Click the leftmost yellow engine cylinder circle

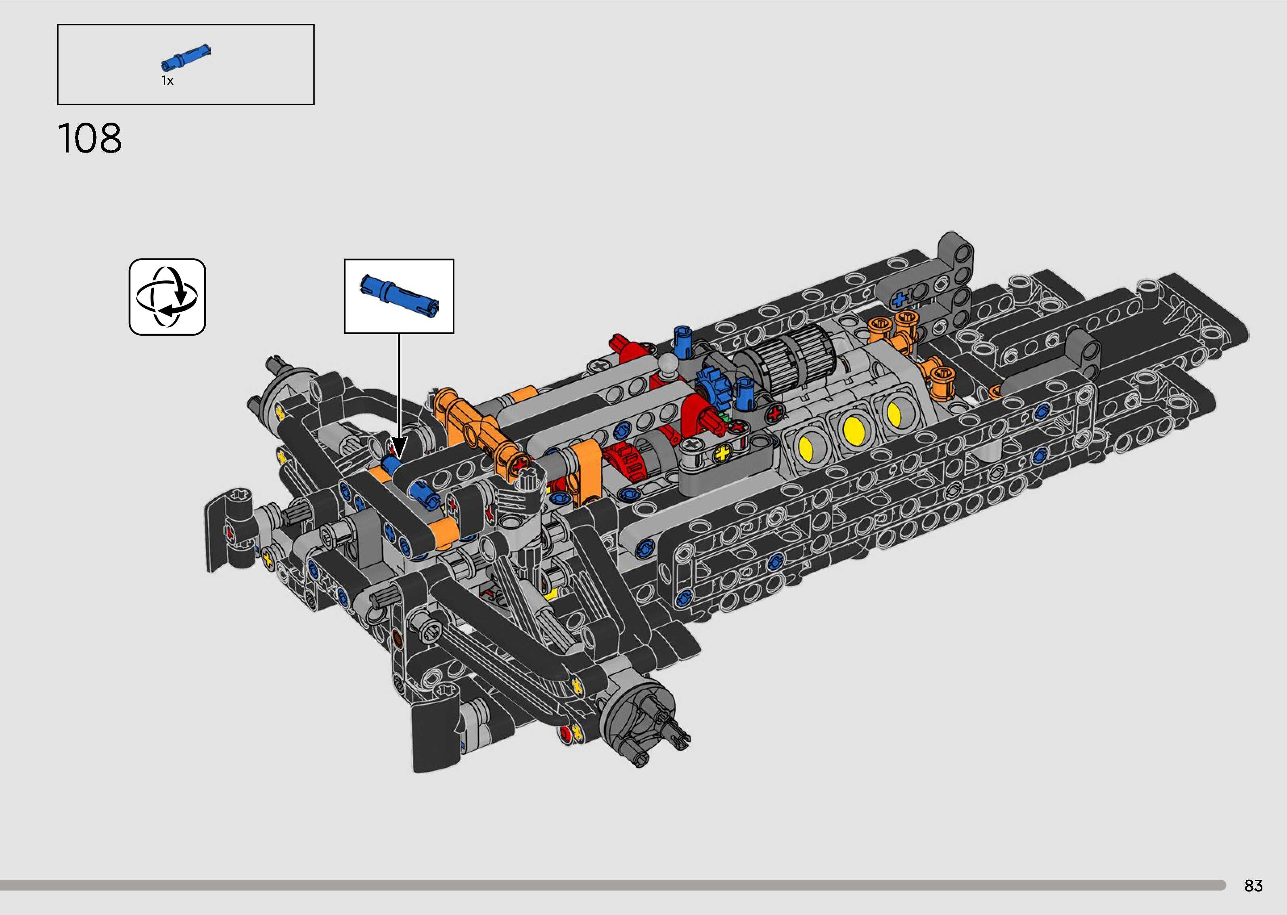(x=806, y=449)
